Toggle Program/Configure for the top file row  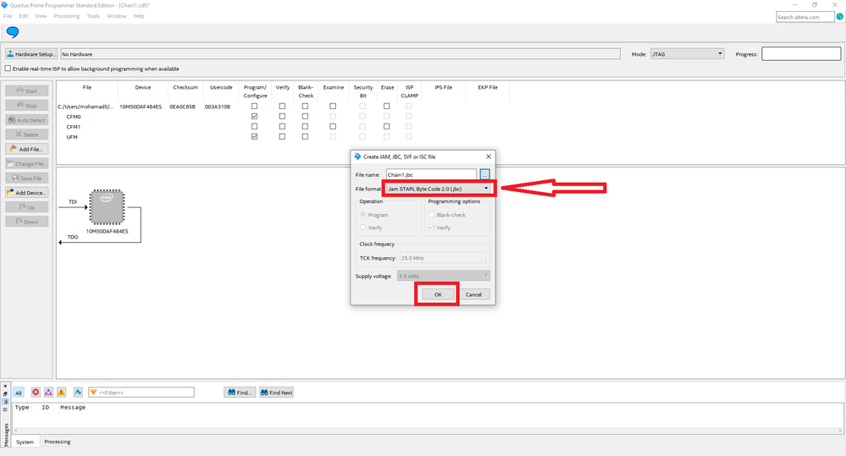tap(255, 107)
